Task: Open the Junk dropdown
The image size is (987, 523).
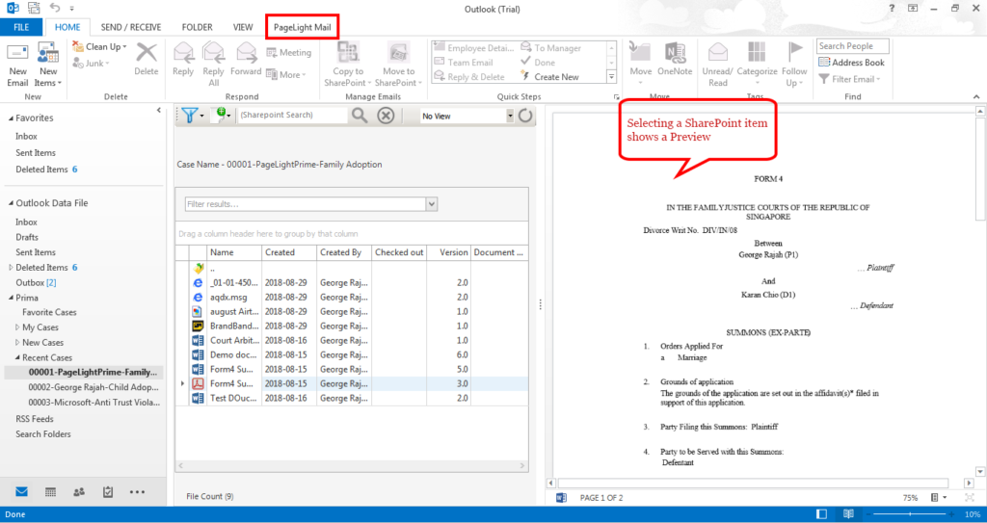Action: coord(92,63)
